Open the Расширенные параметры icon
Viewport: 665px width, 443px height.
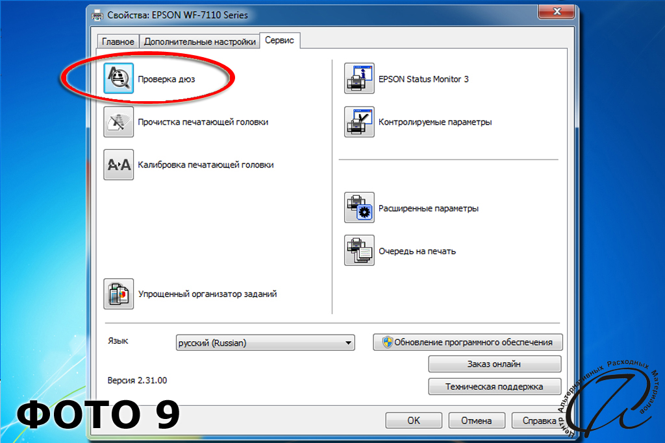(x=359, y=208)
